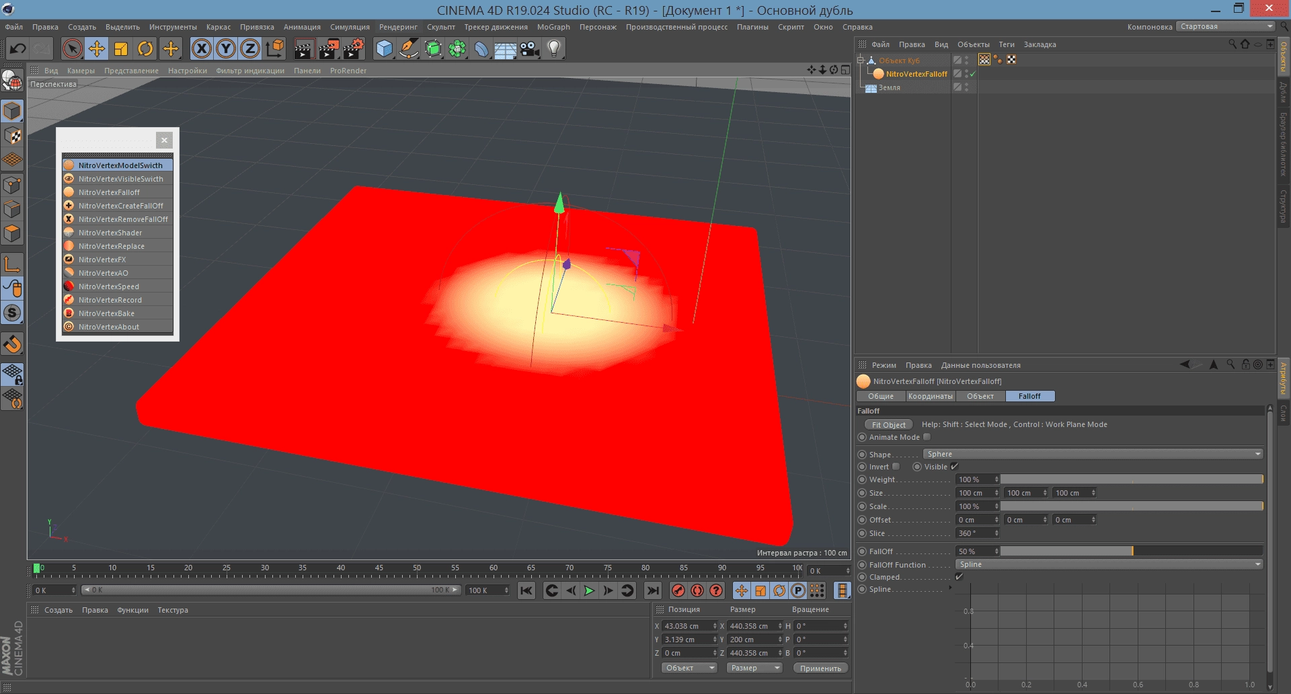Image resolution: width=1291 pixels, height=694 pixels.
Task: Expand the Spline parameter arrow
Action: [950, 588]
